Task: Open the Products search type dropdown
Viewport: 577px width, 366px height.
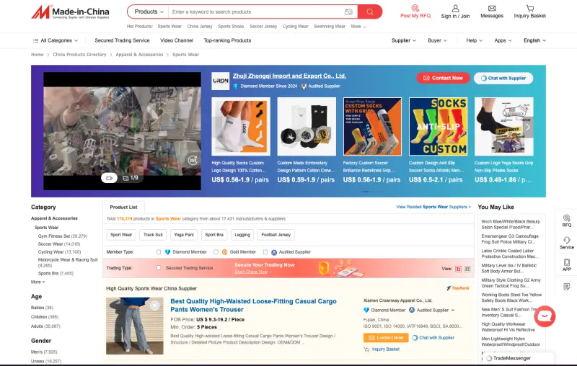Action: pyautogui.click(x=149, y=12)
